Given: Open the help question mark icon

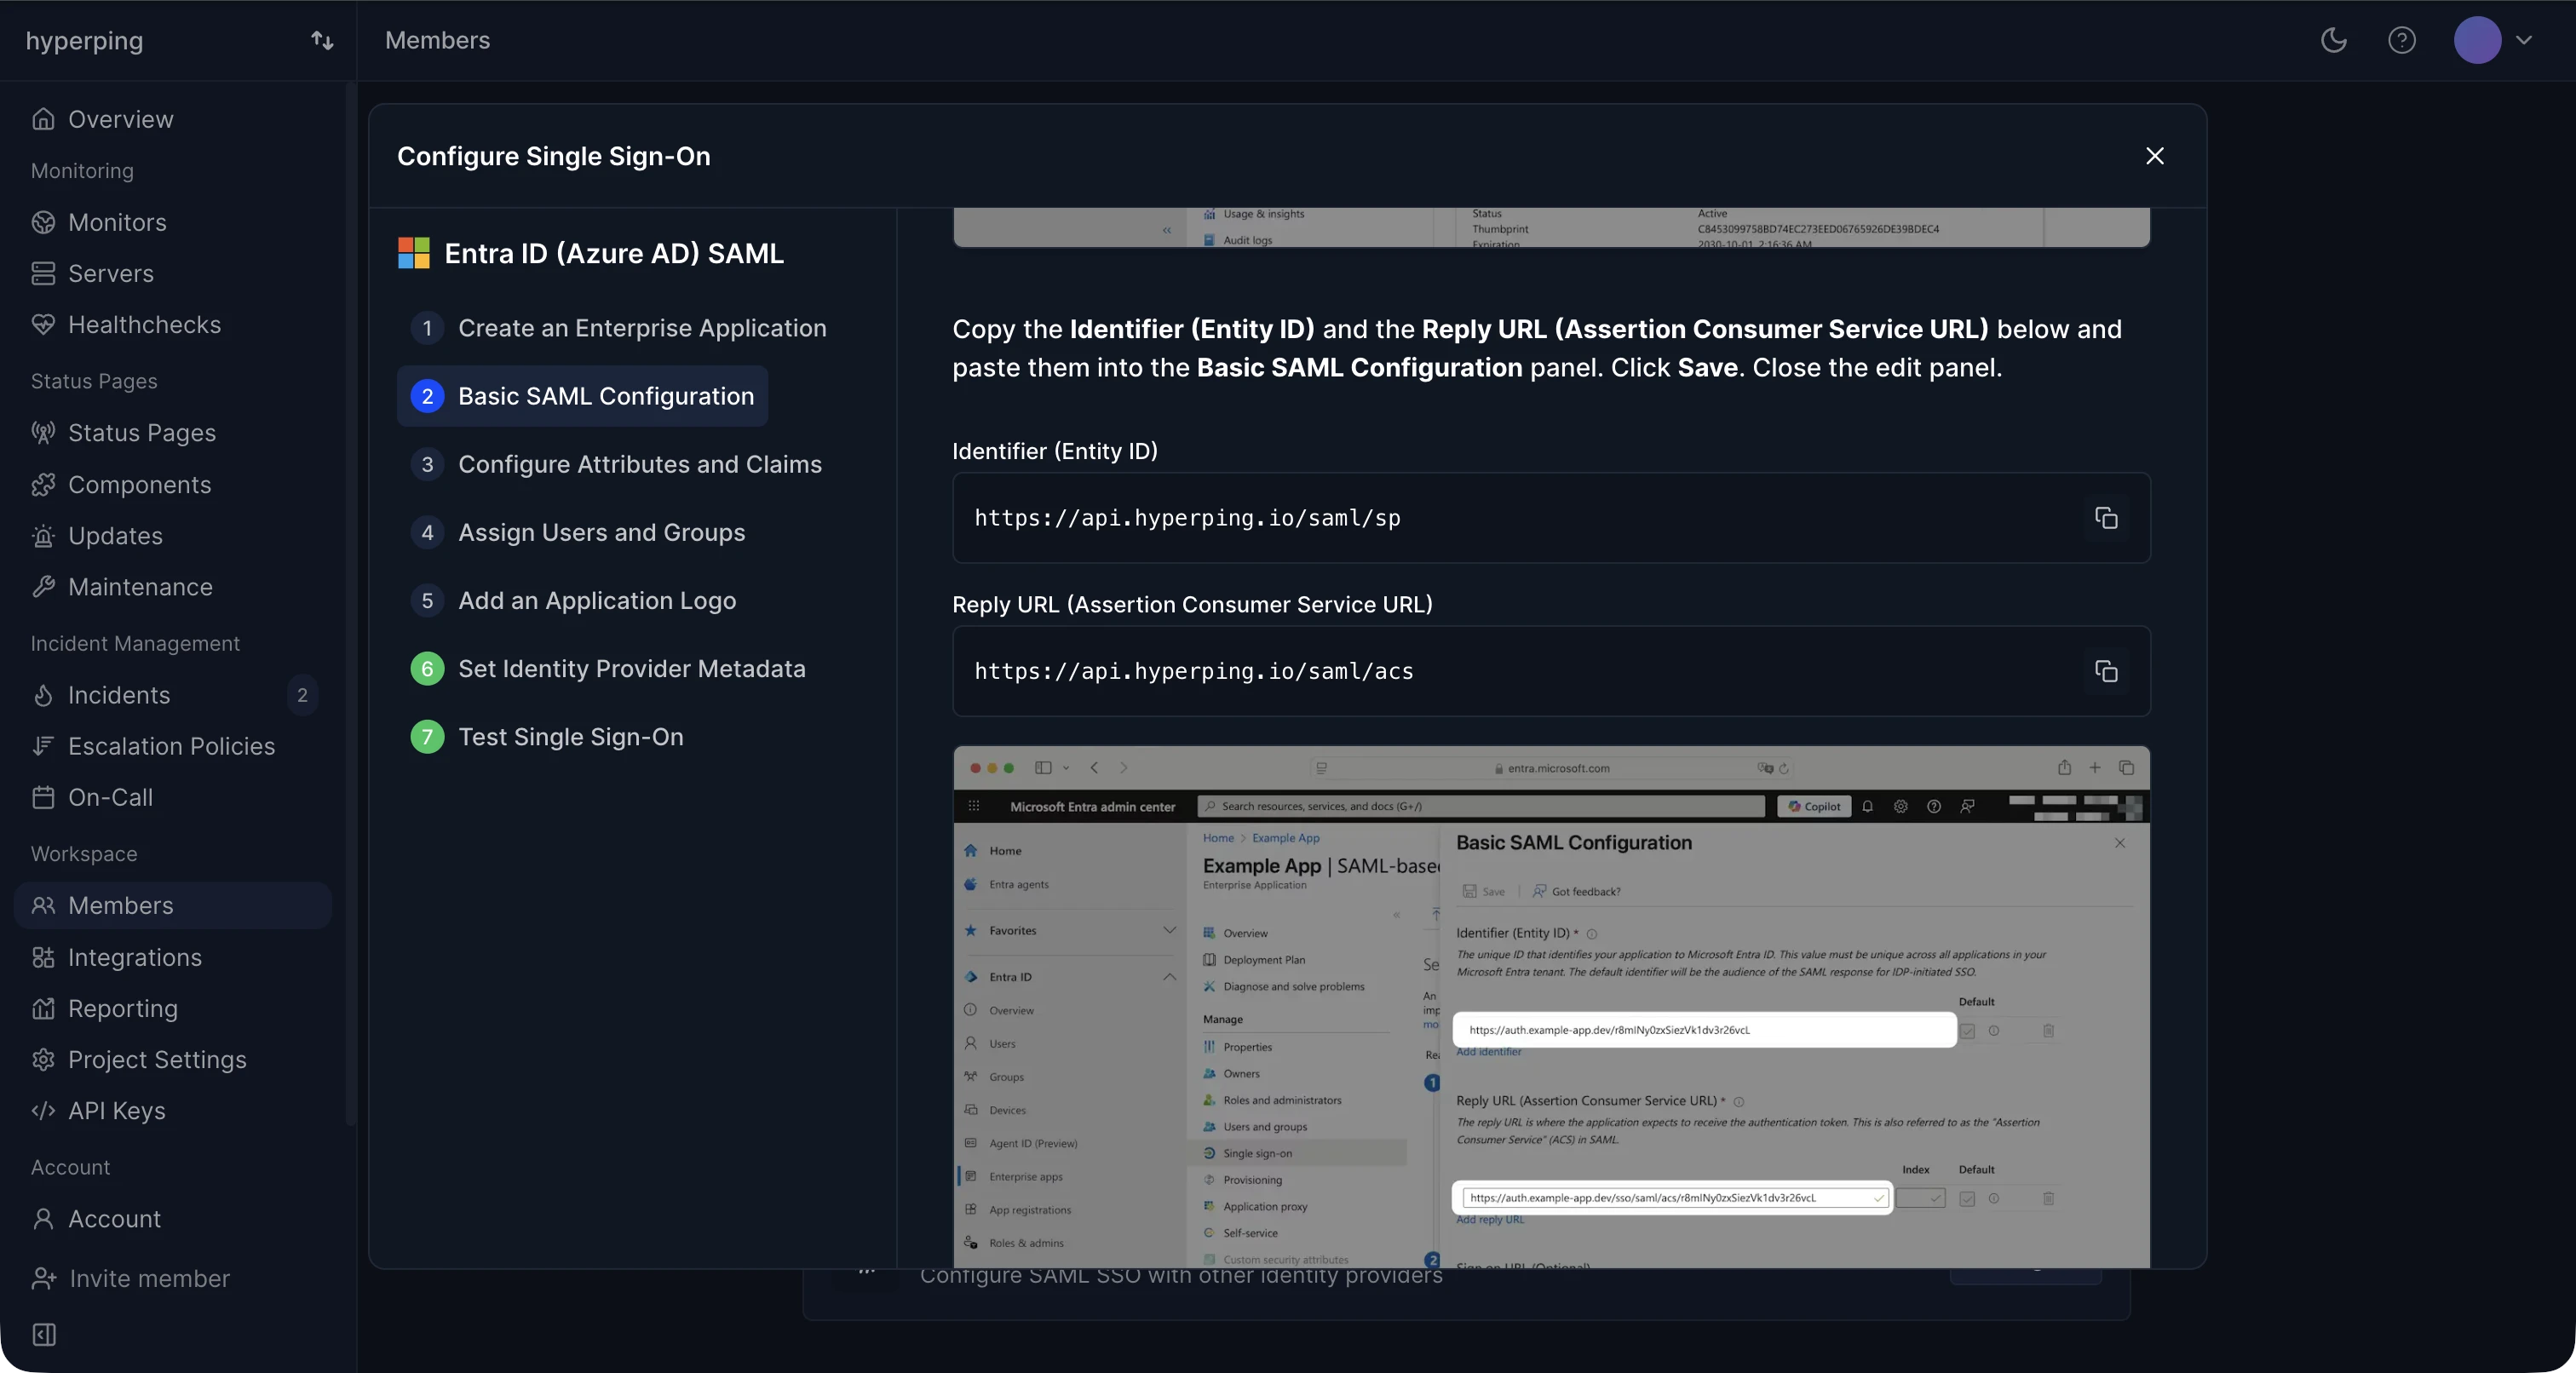Looking at the screenshot, I should tap(2401, 40).
